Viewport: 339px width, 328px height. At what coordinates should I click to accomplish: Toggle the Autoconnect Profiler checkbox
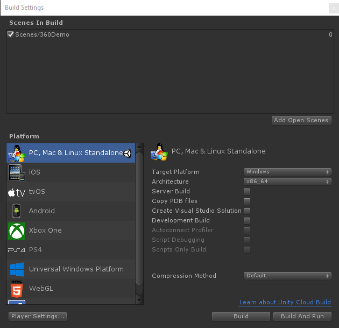247,230
